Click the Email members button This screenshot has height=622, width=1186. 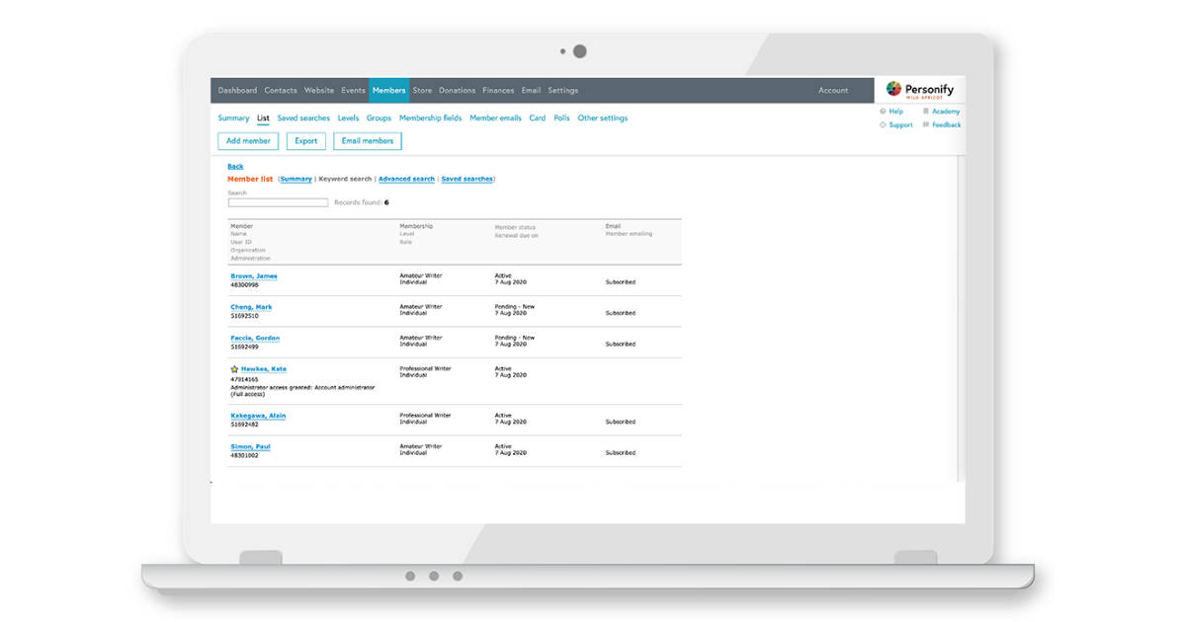pos(367,140)
